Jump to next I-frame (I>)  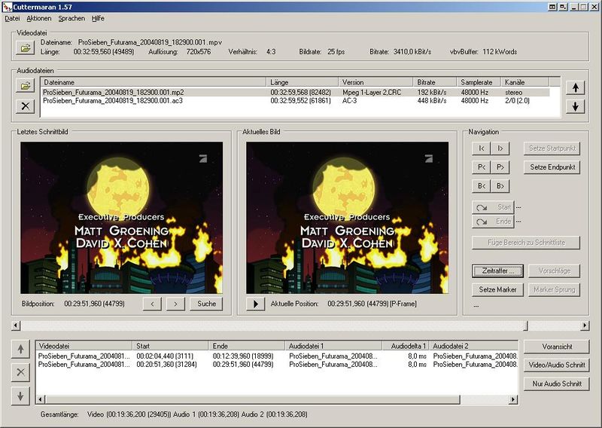[500, 148]
